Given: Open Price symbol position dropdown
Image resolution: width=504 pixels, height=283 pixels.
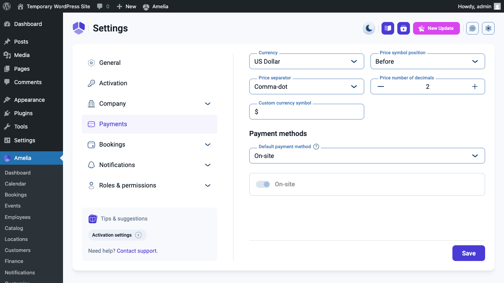Looking at the screenshot, I should tap(428, 61).
